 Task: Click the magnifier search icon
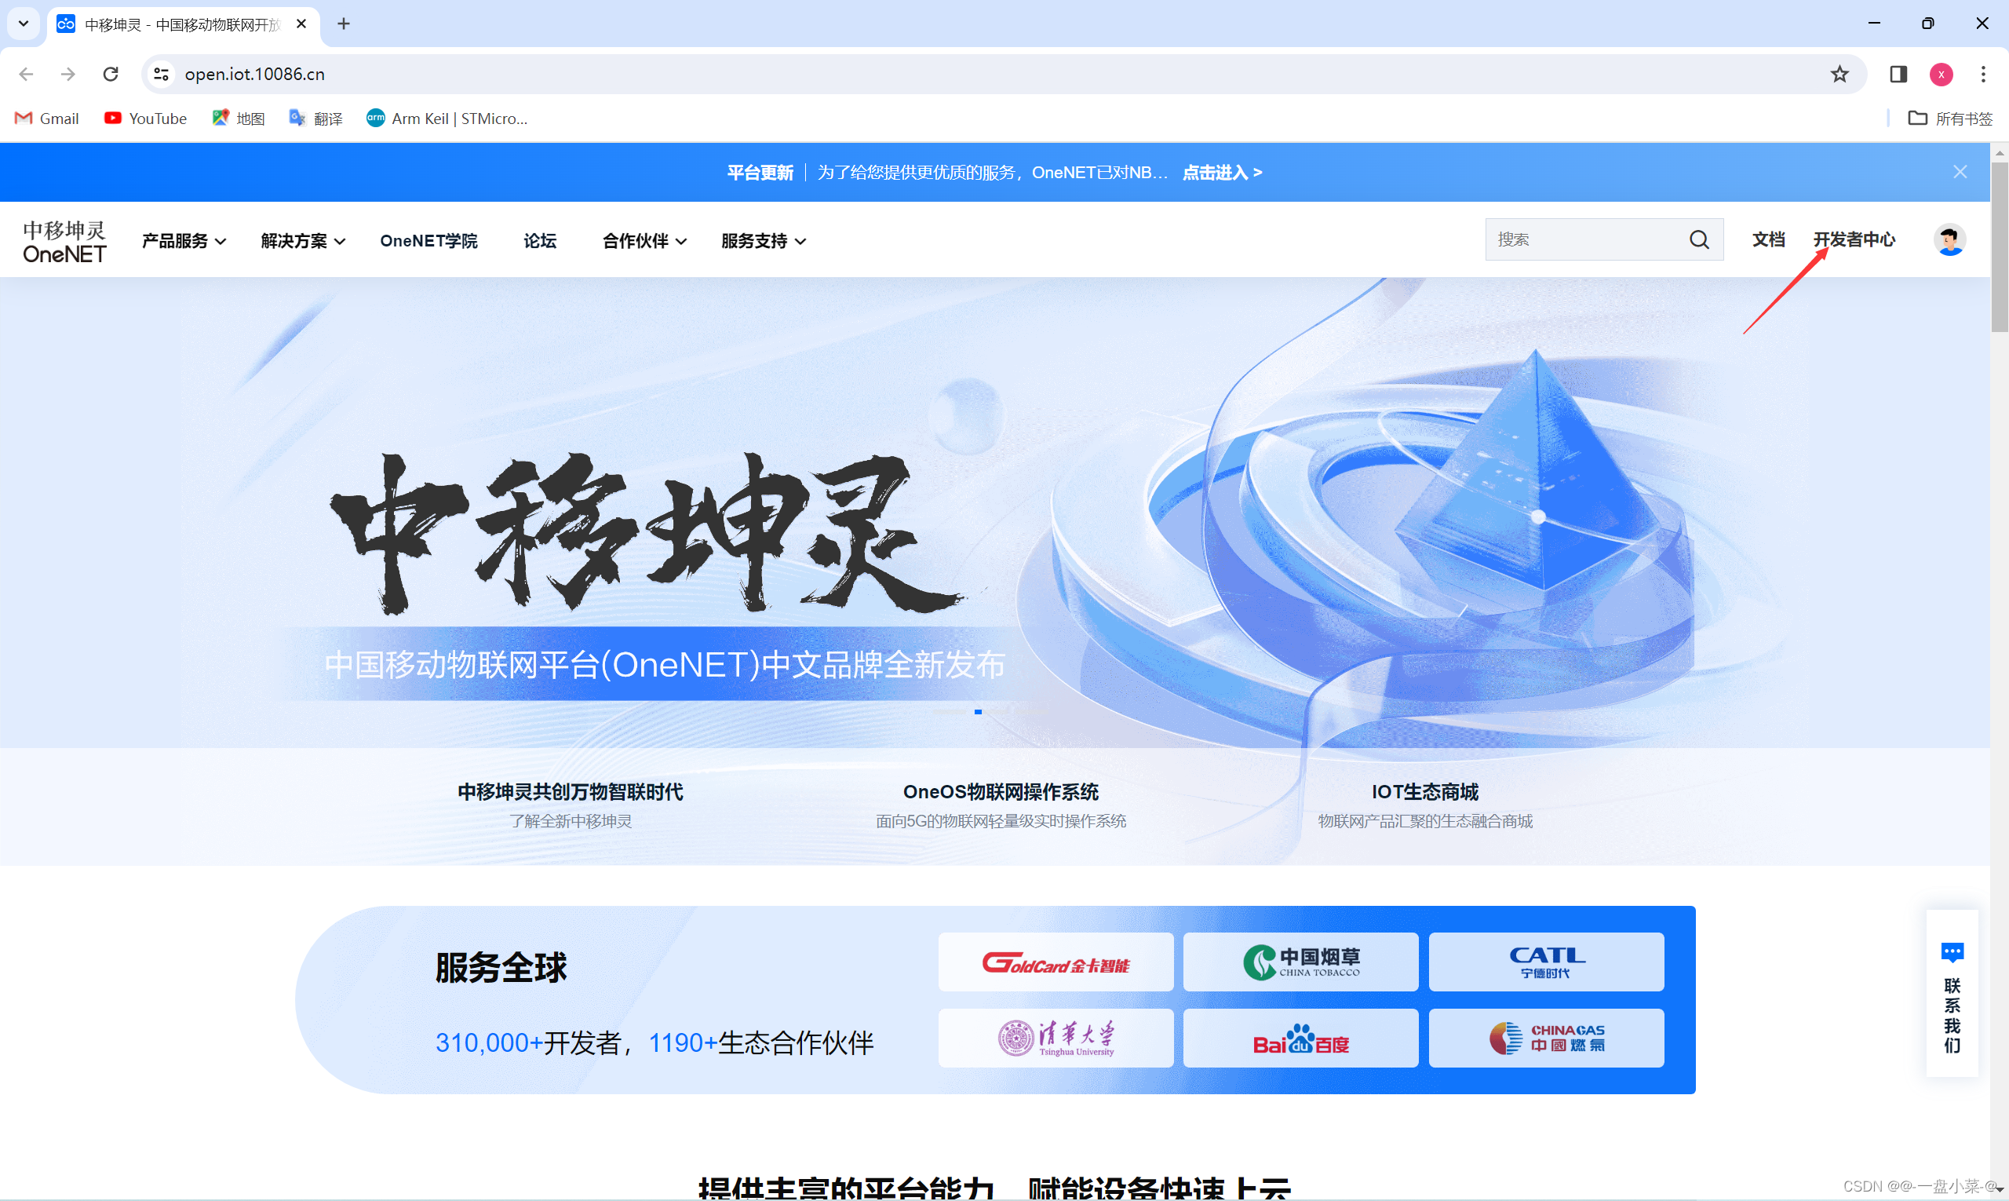point(1698,239)
